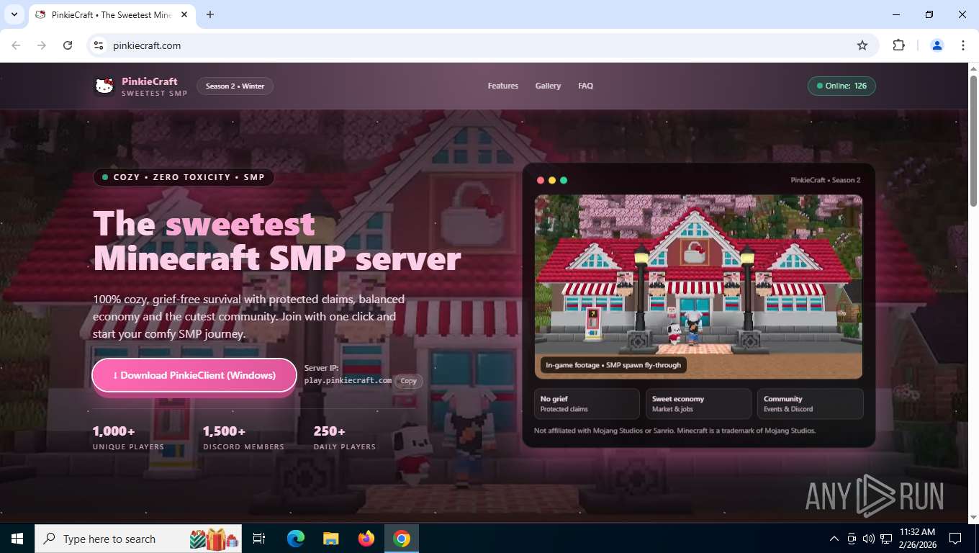979x553 pixels.
Task: Click the red dot in the preview window
Action: (541, 180)
